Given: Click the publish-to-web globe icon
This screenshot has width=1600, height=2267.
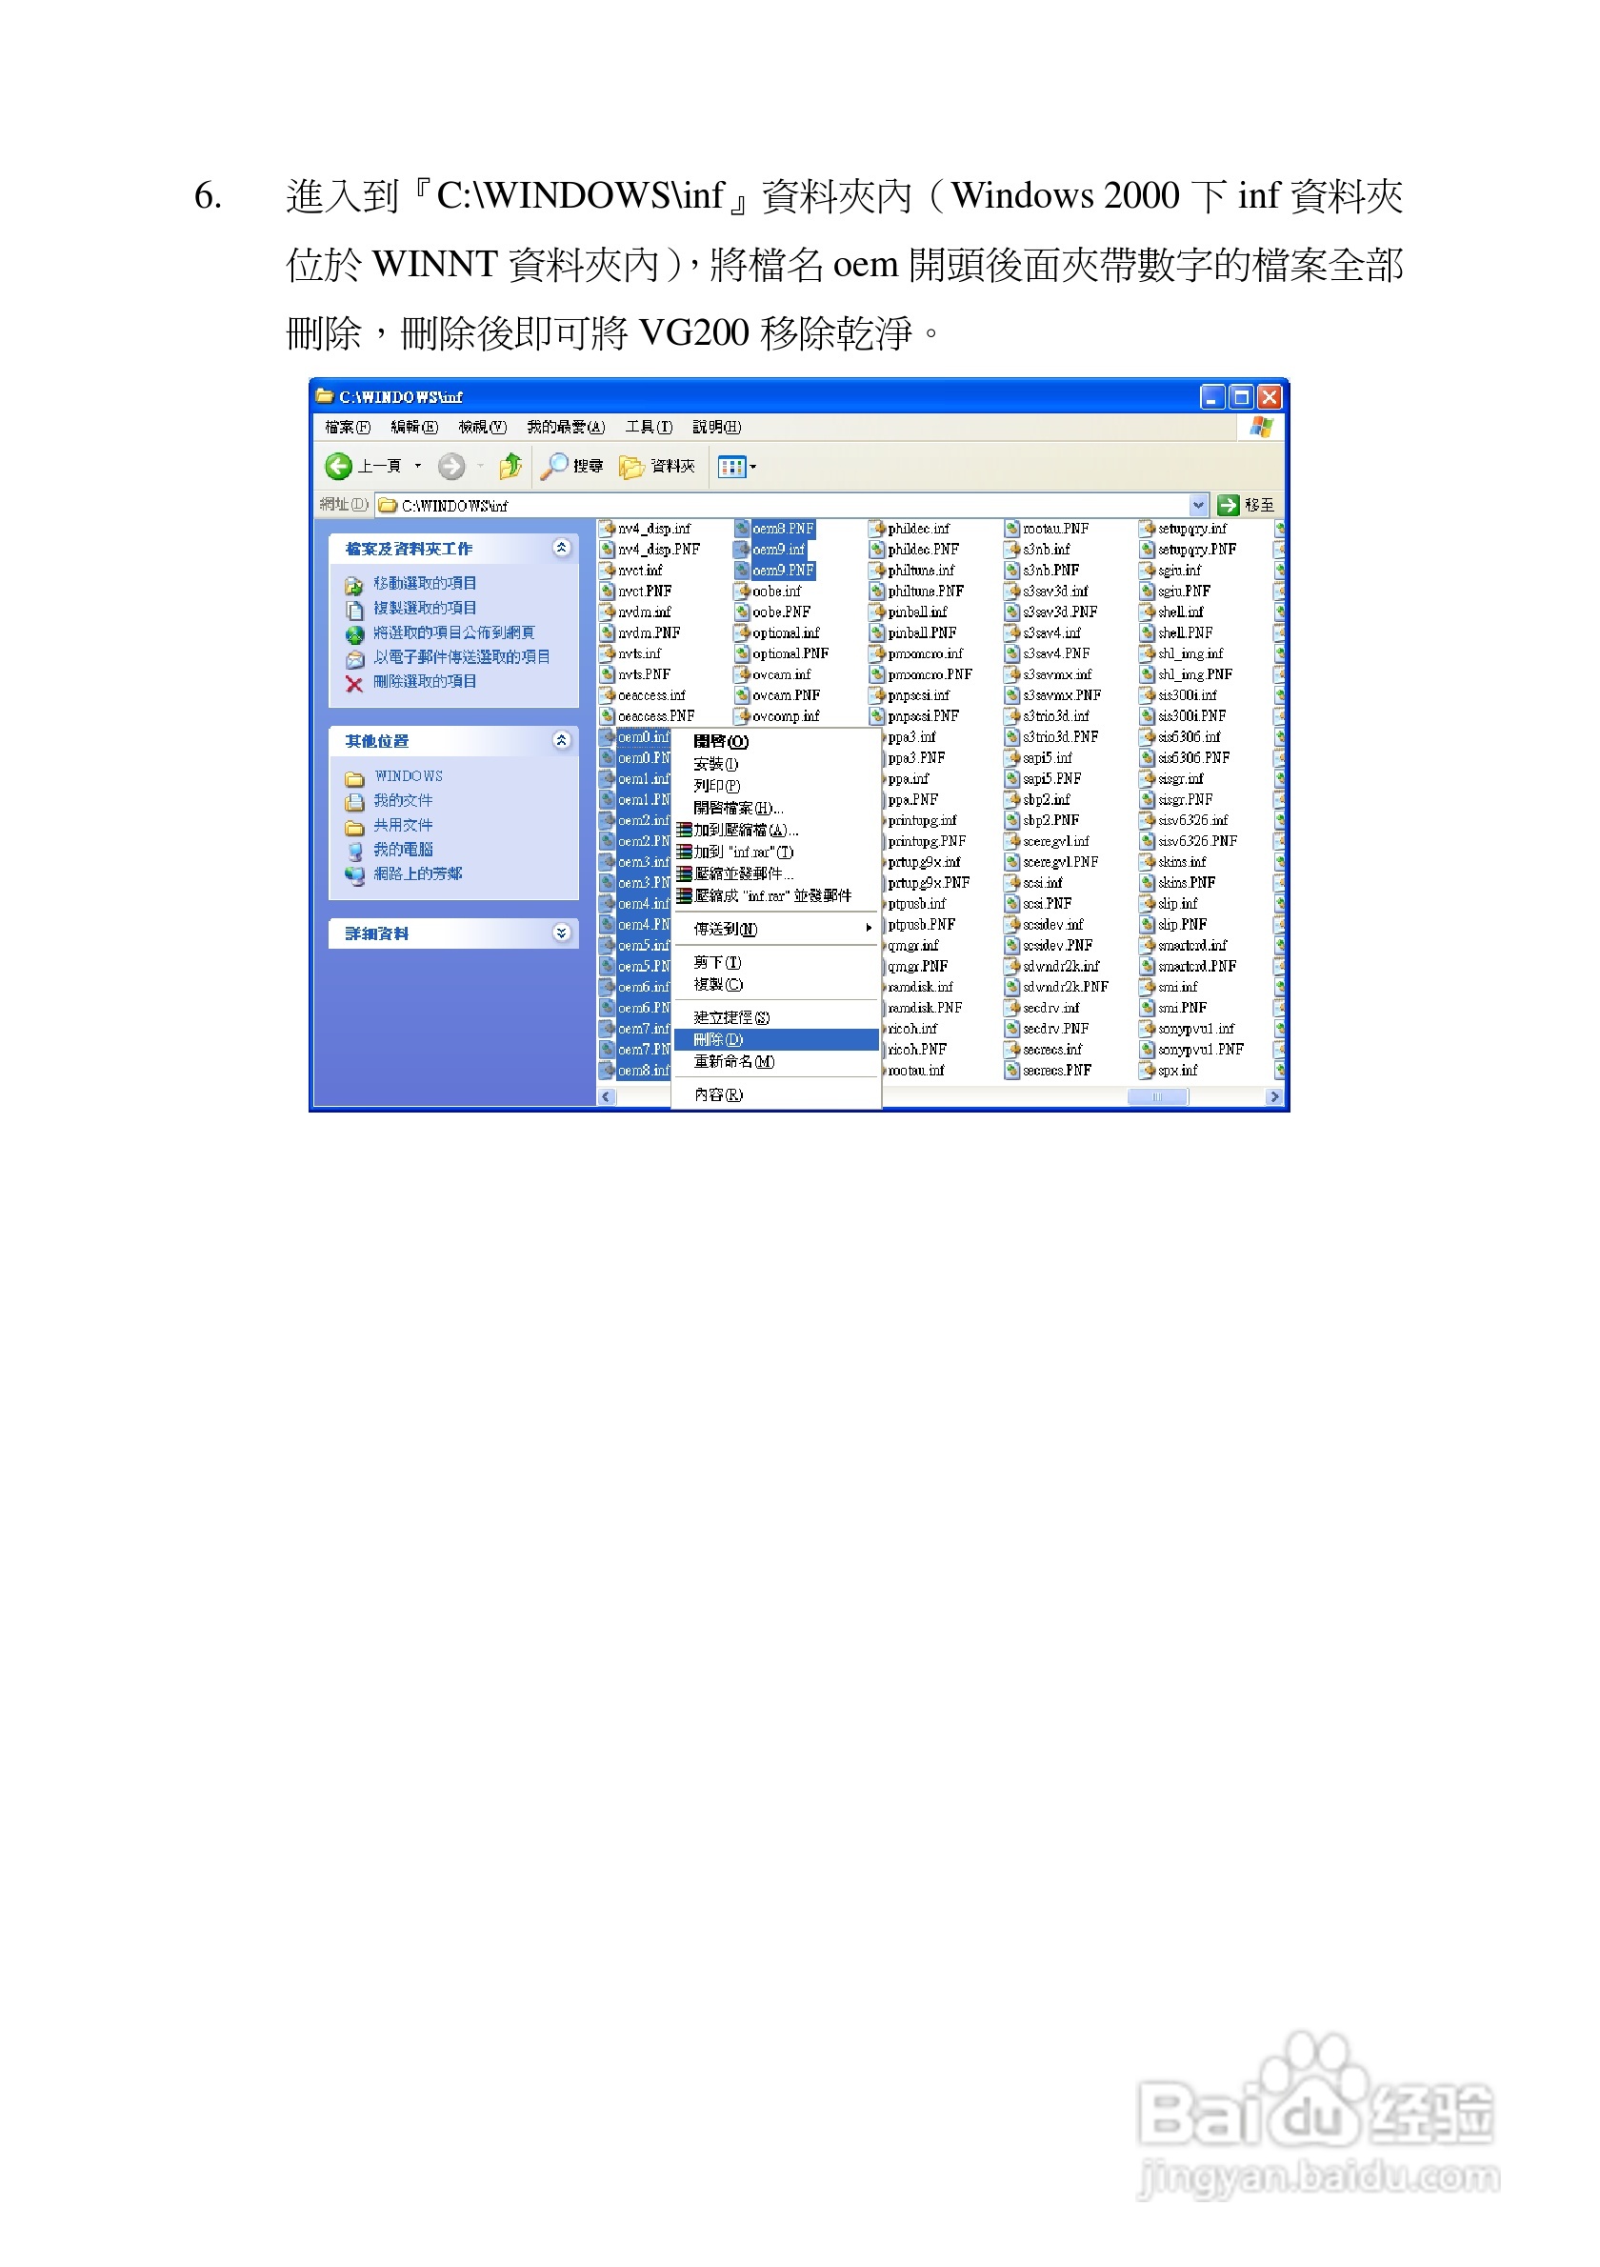Looking at the screenshot, I should [x=354, y=633].
